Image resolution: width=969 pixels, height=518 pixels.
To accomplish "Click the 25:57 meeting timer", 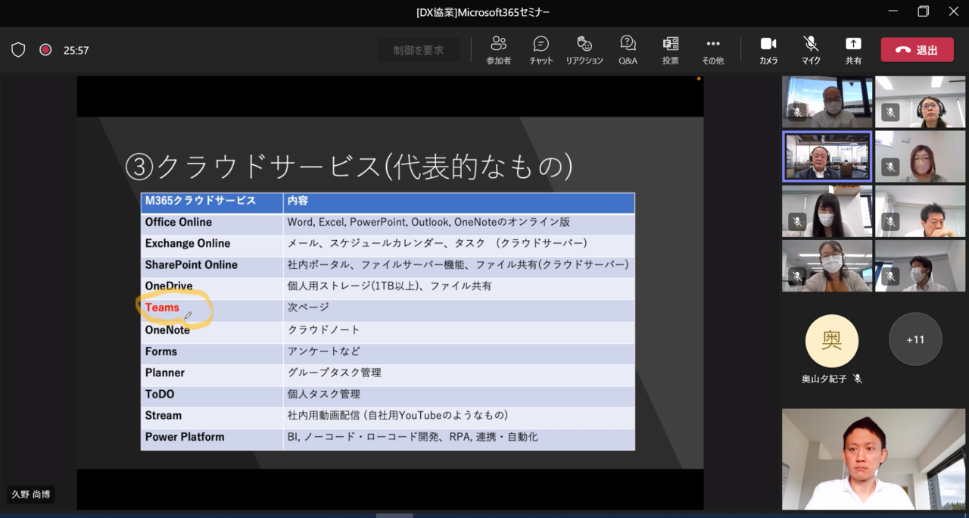I will (x=76, y=50).
